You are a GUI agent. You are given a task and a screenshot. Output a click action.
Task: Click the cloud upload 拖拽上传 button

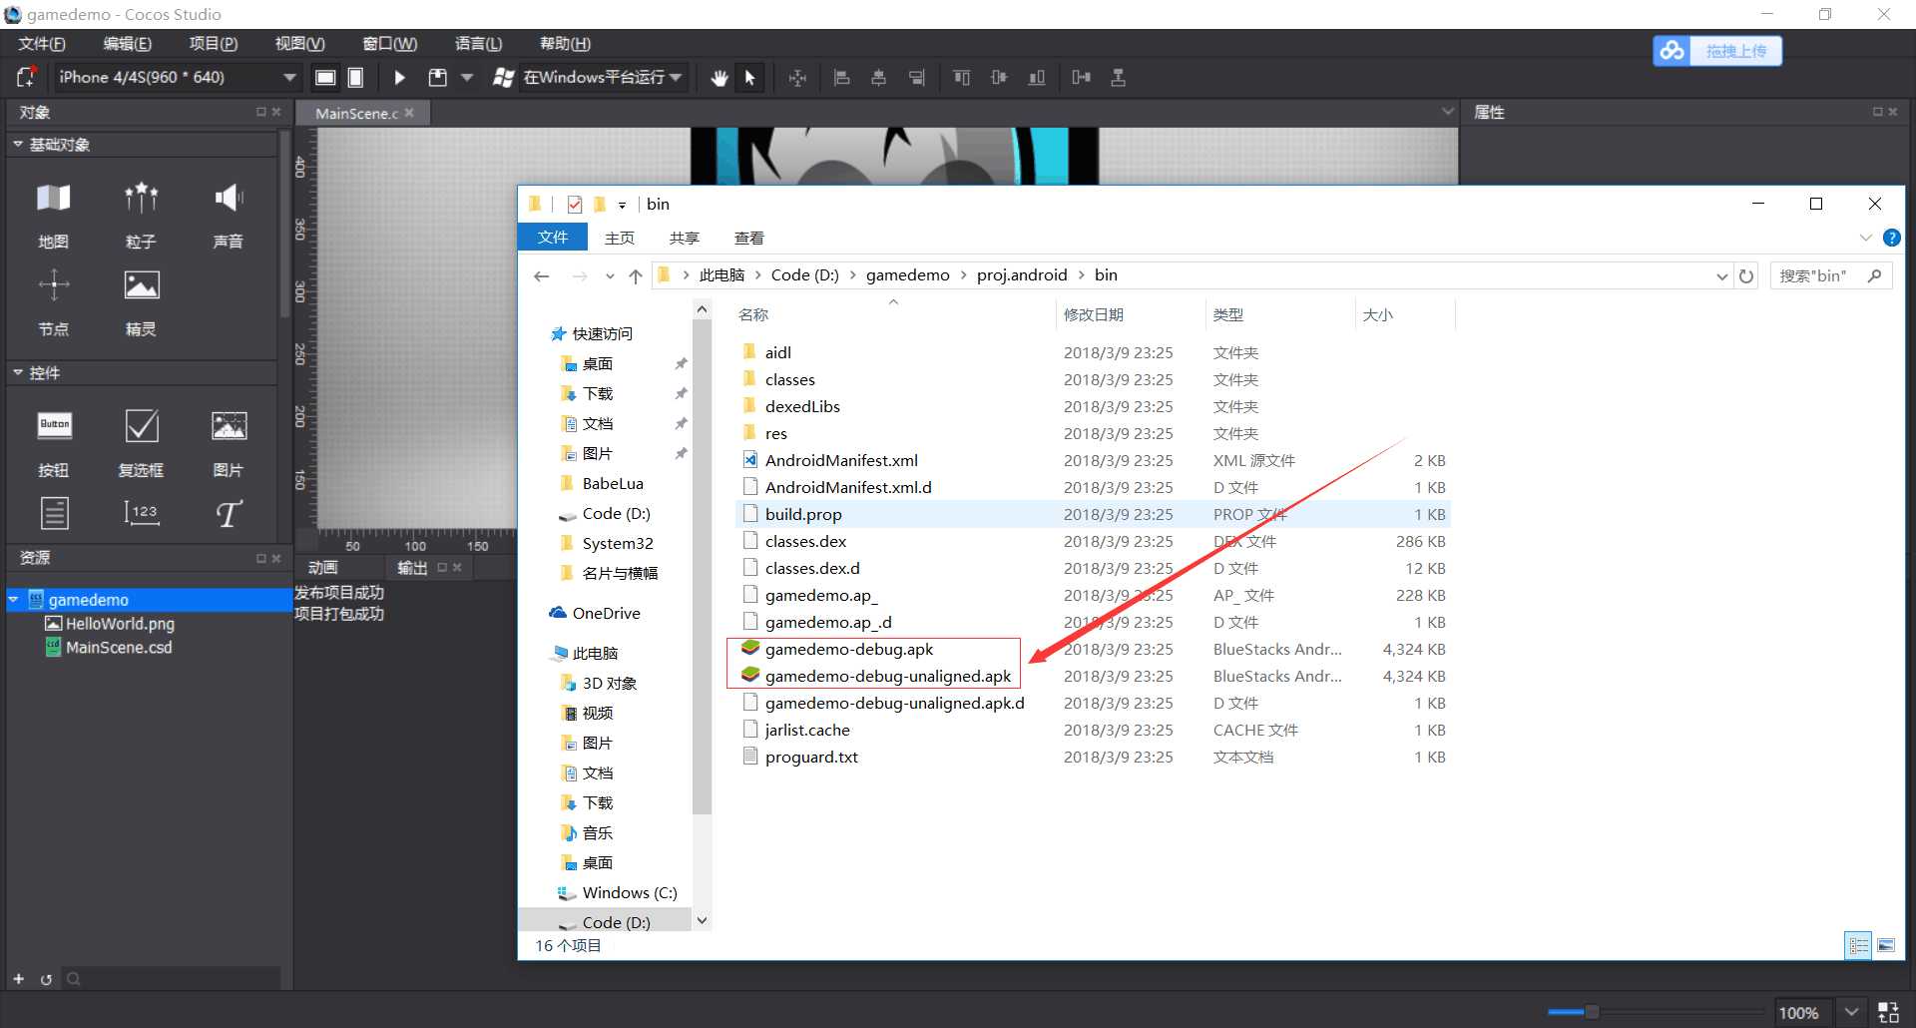coord(1716,50)
